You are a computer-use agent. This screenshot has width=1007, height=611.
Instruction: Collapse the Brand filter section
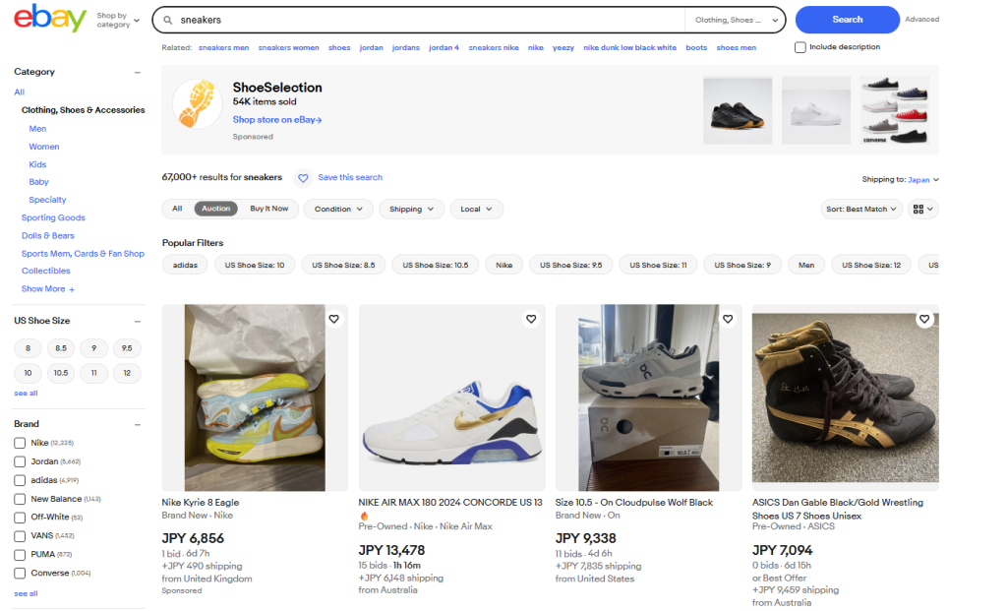pyautogui.click(x=138, y=425)
